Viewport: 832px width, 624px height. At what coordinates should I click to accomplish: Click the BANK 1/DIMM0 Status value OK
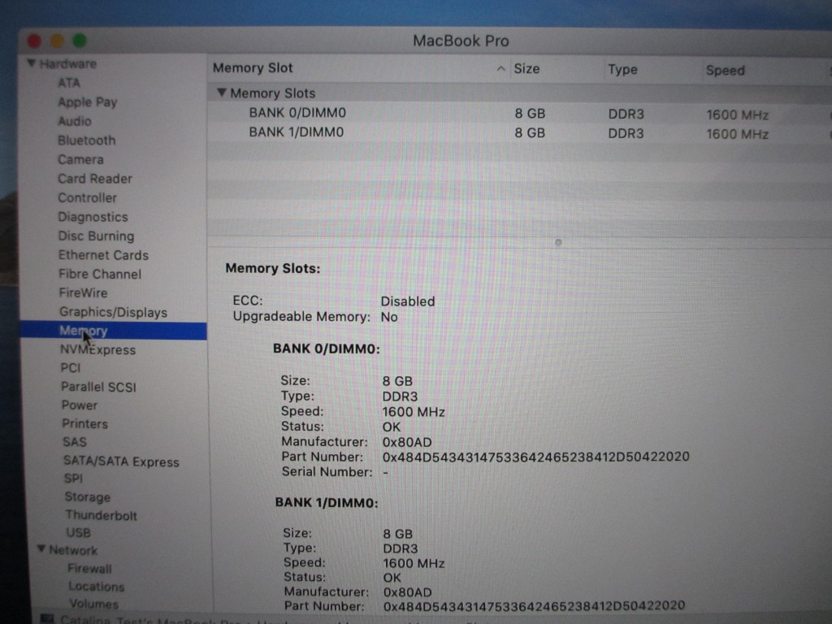[392, 578]
